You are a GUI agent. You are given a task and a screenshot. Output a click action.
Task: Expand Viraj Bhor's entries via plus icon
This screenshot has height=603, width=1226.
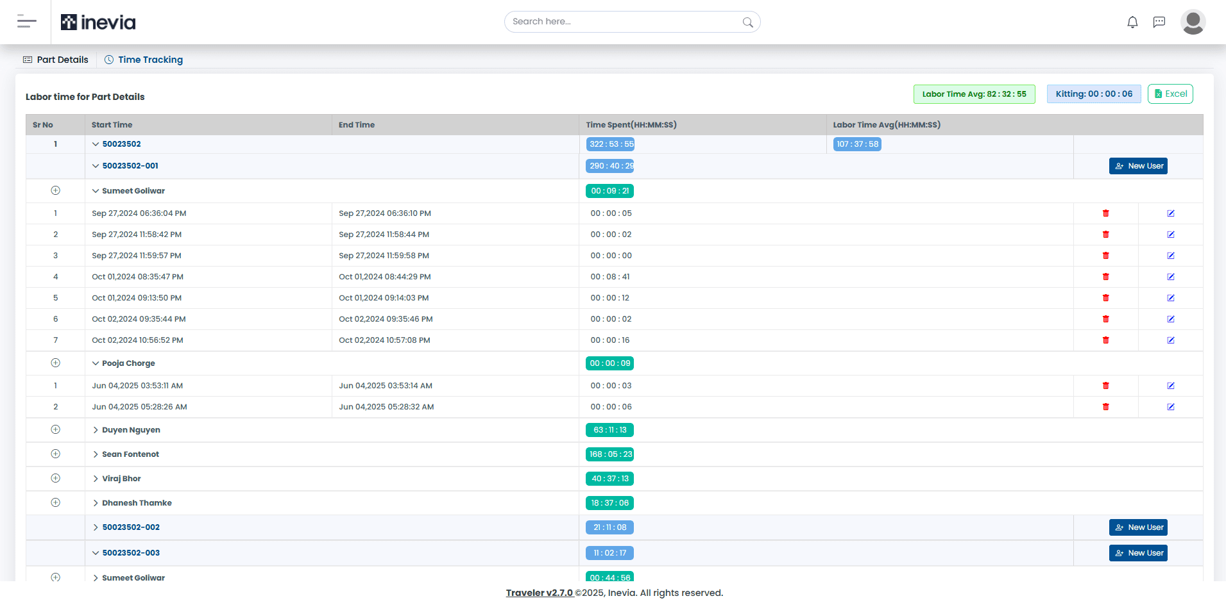[x=55, y=478]
